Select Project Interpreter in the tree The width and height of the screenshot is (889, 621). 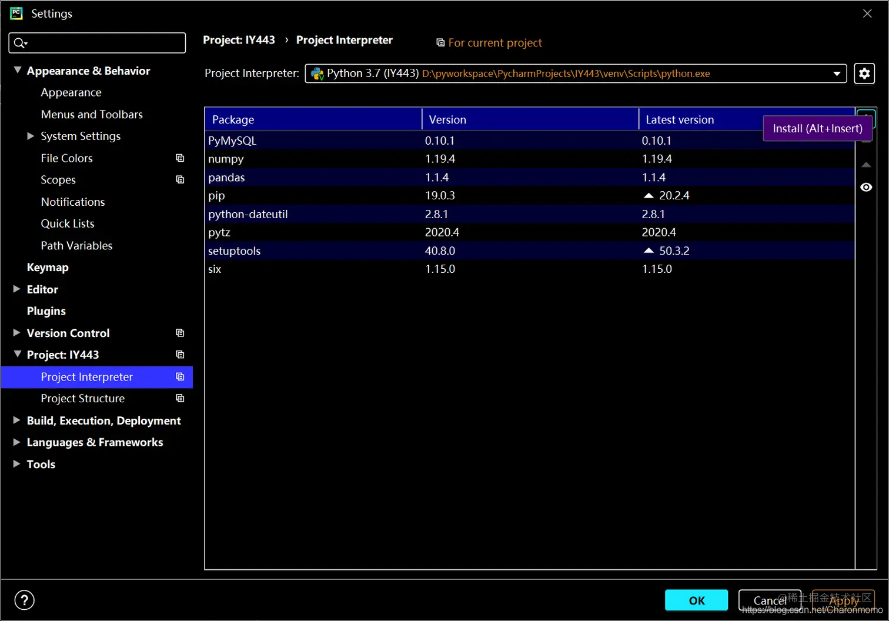click(x=97, y=376)
